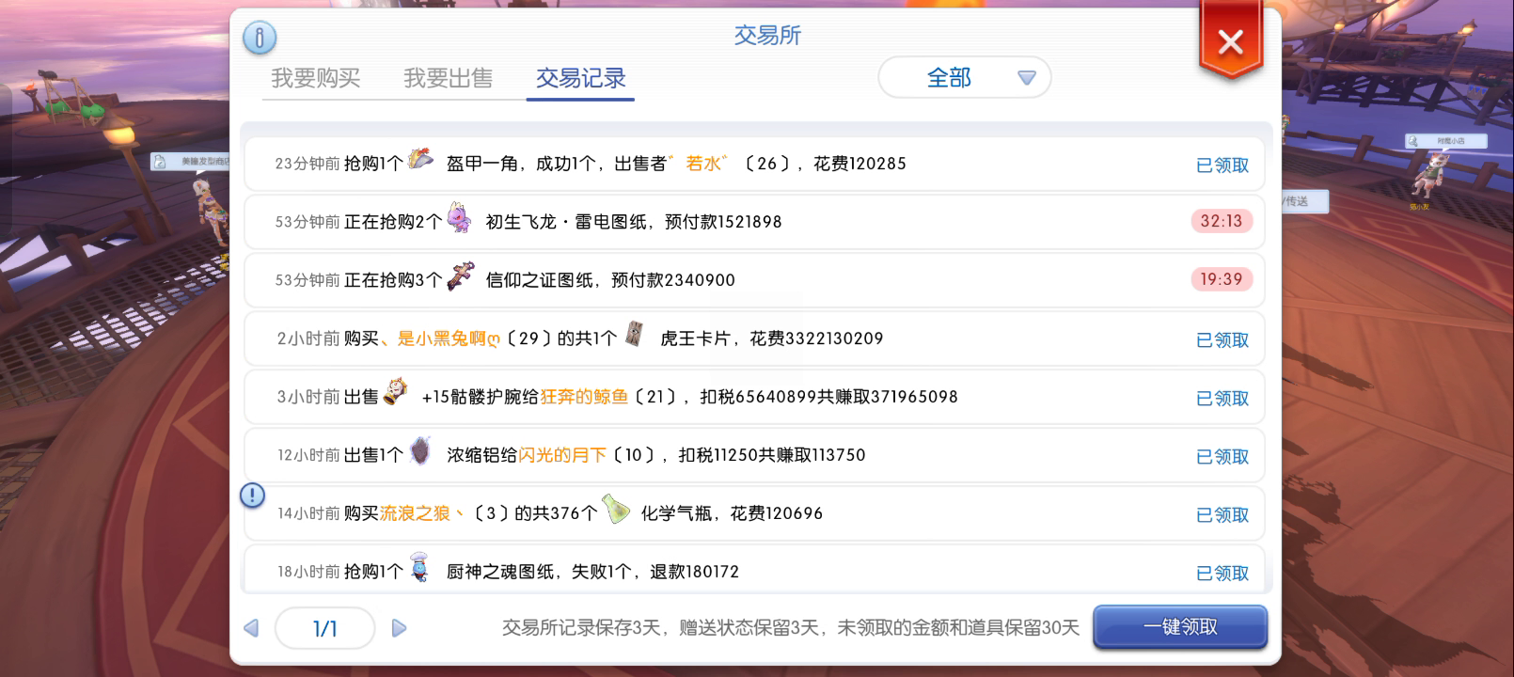Go to the next page arrow
Screen dimensions: 1514x677
(399, 628)
